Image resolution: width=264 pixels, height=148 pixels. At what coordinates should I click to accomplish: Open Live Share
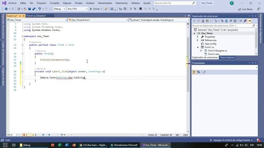point(245,9)
